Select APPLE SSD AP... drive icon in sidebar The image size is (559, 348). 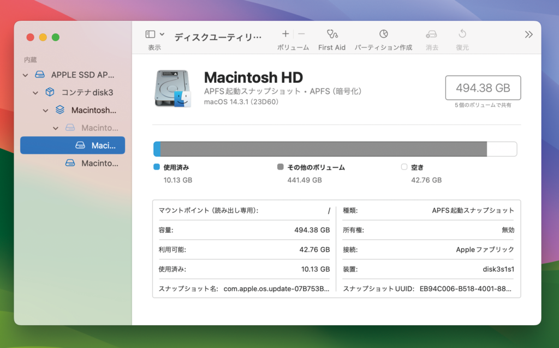pyautogui.click(x=40, y=74)
